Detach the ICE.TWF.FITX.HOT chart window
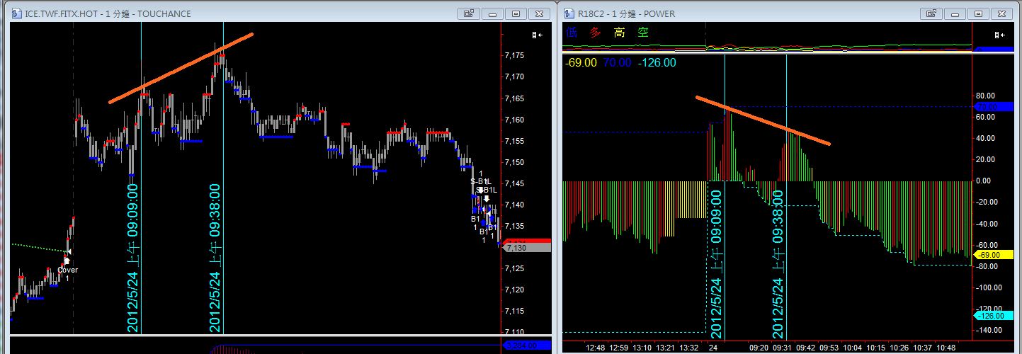The image size is (1022, 354). (469, 13)
